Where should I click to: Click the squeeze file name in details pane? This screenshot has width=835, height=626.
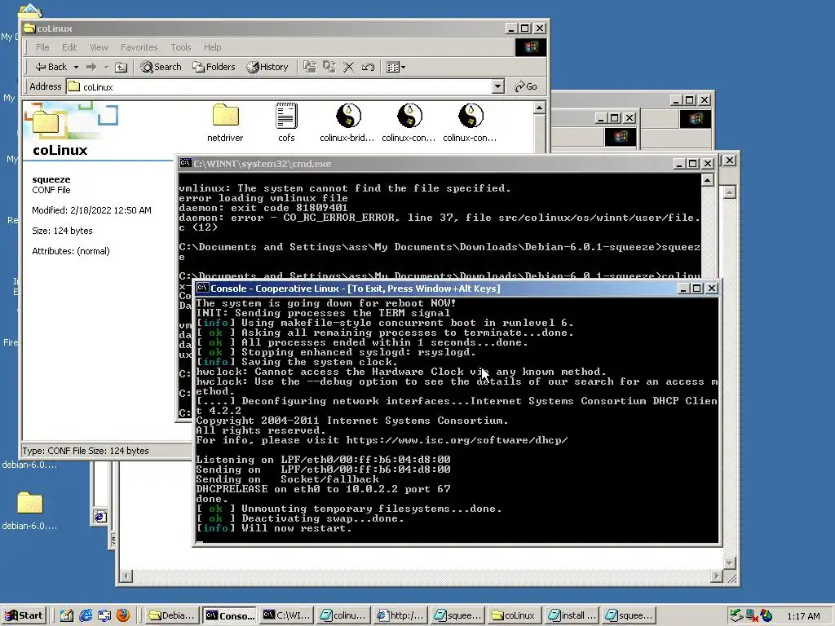(x=51, y=179)
